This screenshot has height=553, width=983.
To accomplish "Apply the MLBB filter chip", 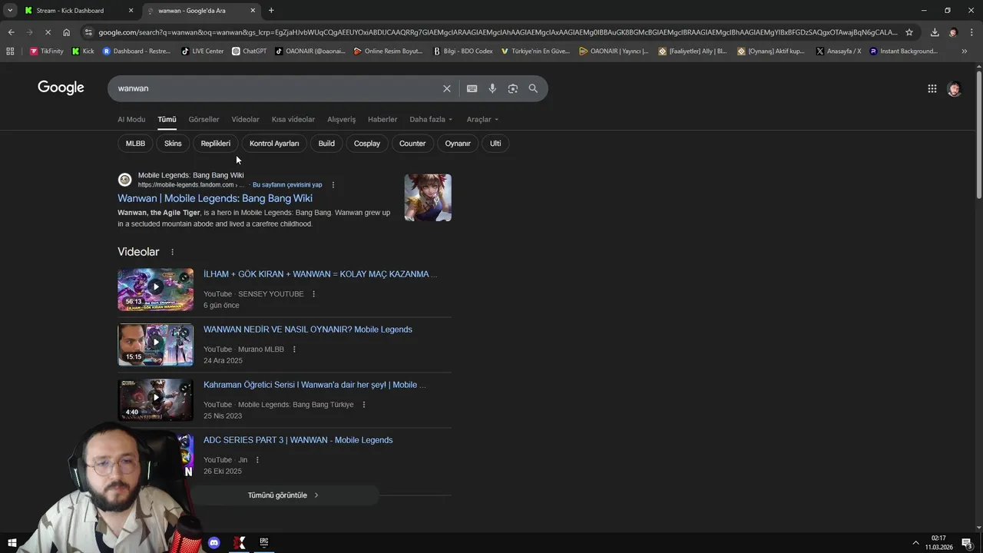I will (135, 144).
